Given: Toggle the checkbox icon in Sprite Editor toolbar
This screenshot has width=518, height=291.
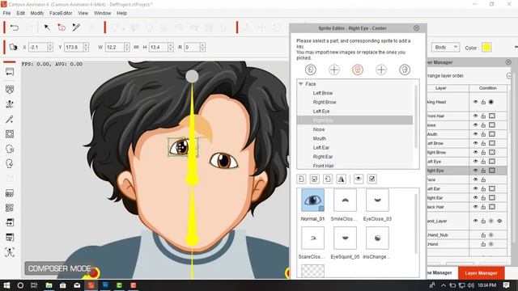Looking at the screenshot, I should tap(372, 179).
